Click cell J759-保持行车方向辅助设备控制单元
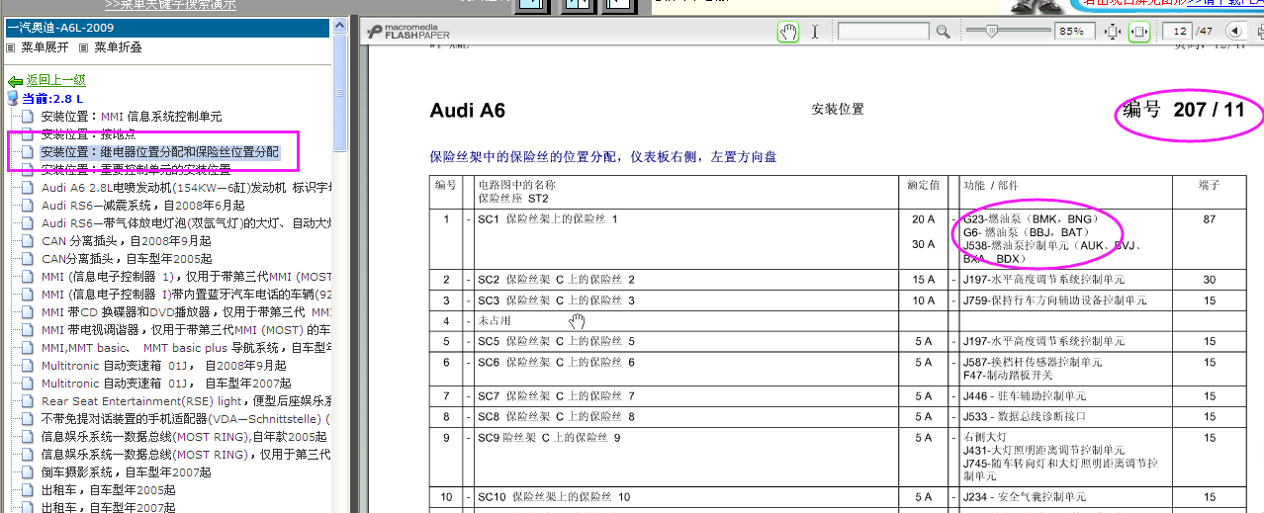 tap(1054, 299)
